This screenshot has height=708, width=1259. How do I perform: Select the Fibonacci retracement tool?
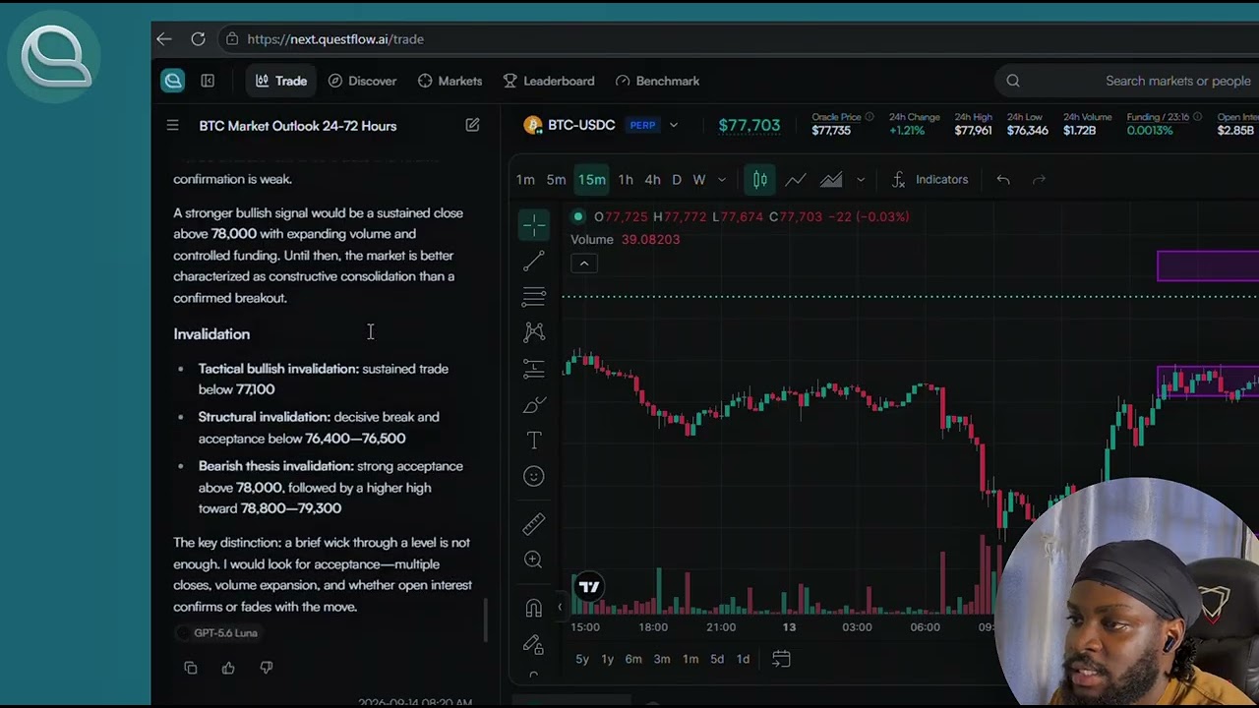(534, 296)
